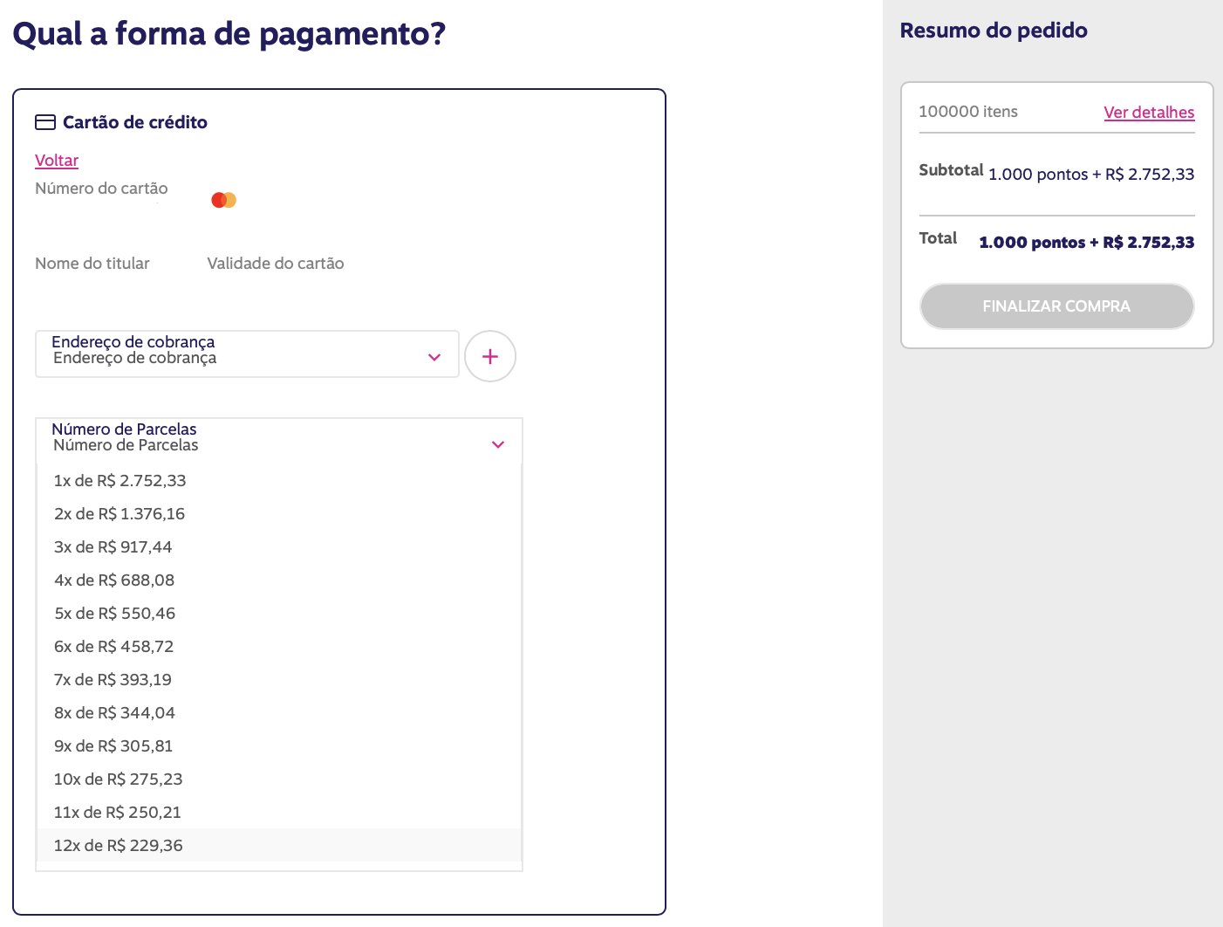Click the Resumo do pedido heading
This screenshot has width=1223, height=927.
pyautogui.click(x=994, y=31)
